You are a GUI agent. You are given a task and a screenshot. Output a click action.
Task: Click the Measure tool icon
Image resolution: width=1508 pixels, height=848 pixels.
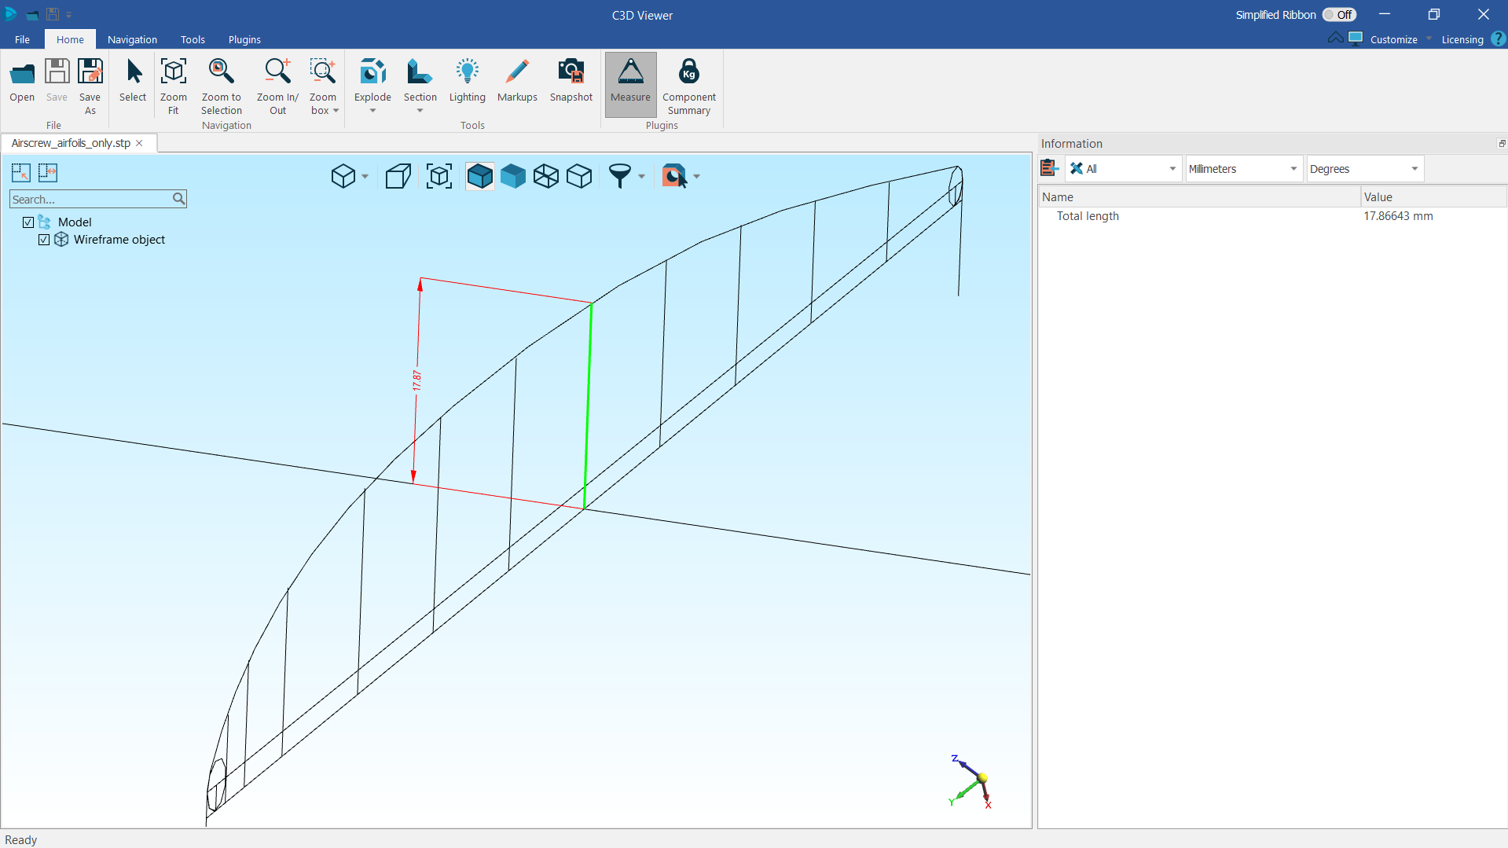(x=630, y=73)
